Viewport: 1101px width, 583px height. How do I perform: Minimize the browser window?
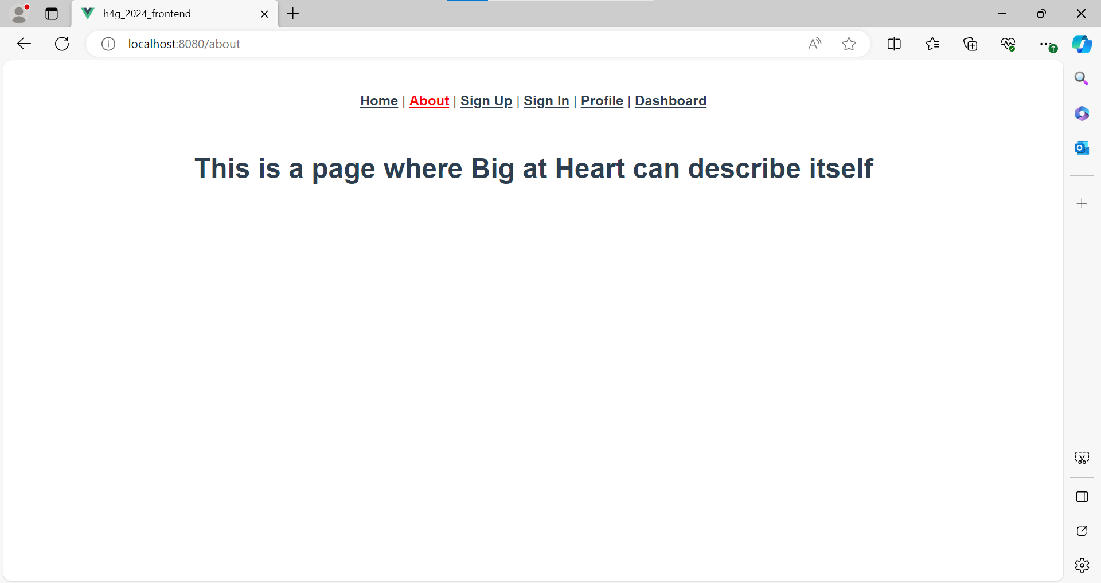click(1002, 13)
